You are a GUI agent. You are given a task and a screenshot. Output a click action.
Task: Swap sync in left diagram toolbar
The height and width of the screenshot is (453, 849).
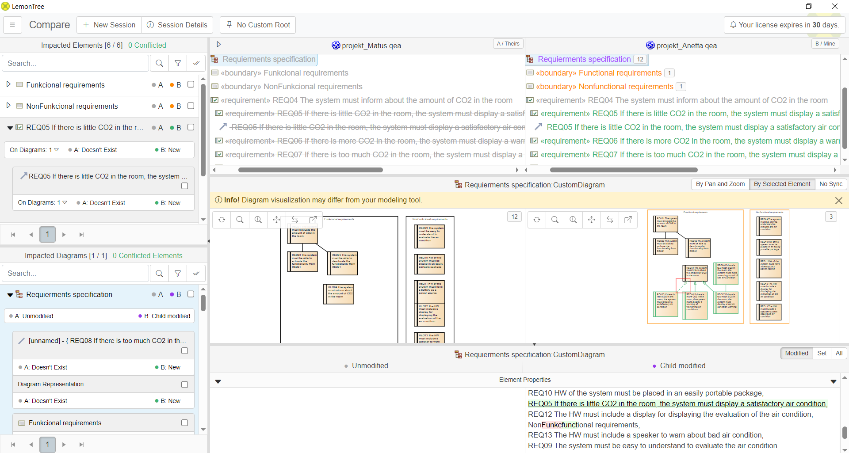click(295, 220)
